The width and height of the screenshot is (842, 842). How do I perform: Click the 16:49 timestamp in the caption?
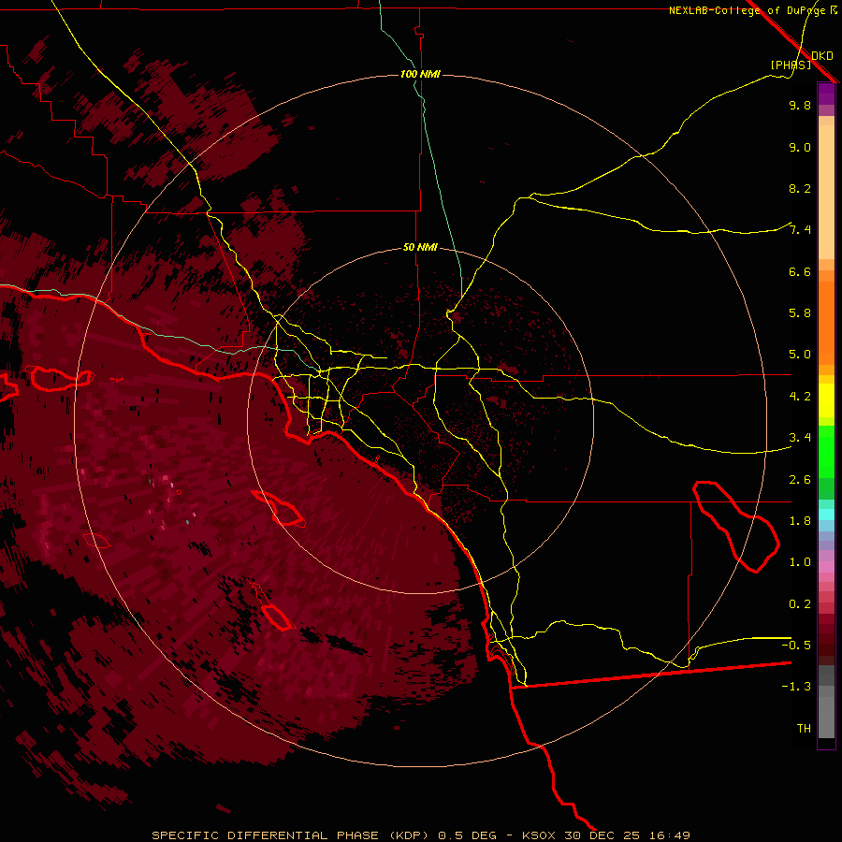[x=669, y=835]
